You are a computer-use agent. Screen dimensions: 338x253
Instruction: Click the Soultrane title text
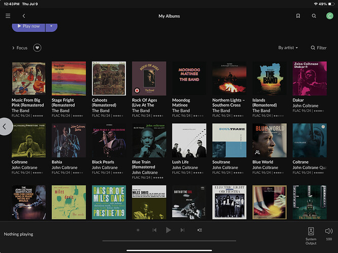click(x=221, y=162)
